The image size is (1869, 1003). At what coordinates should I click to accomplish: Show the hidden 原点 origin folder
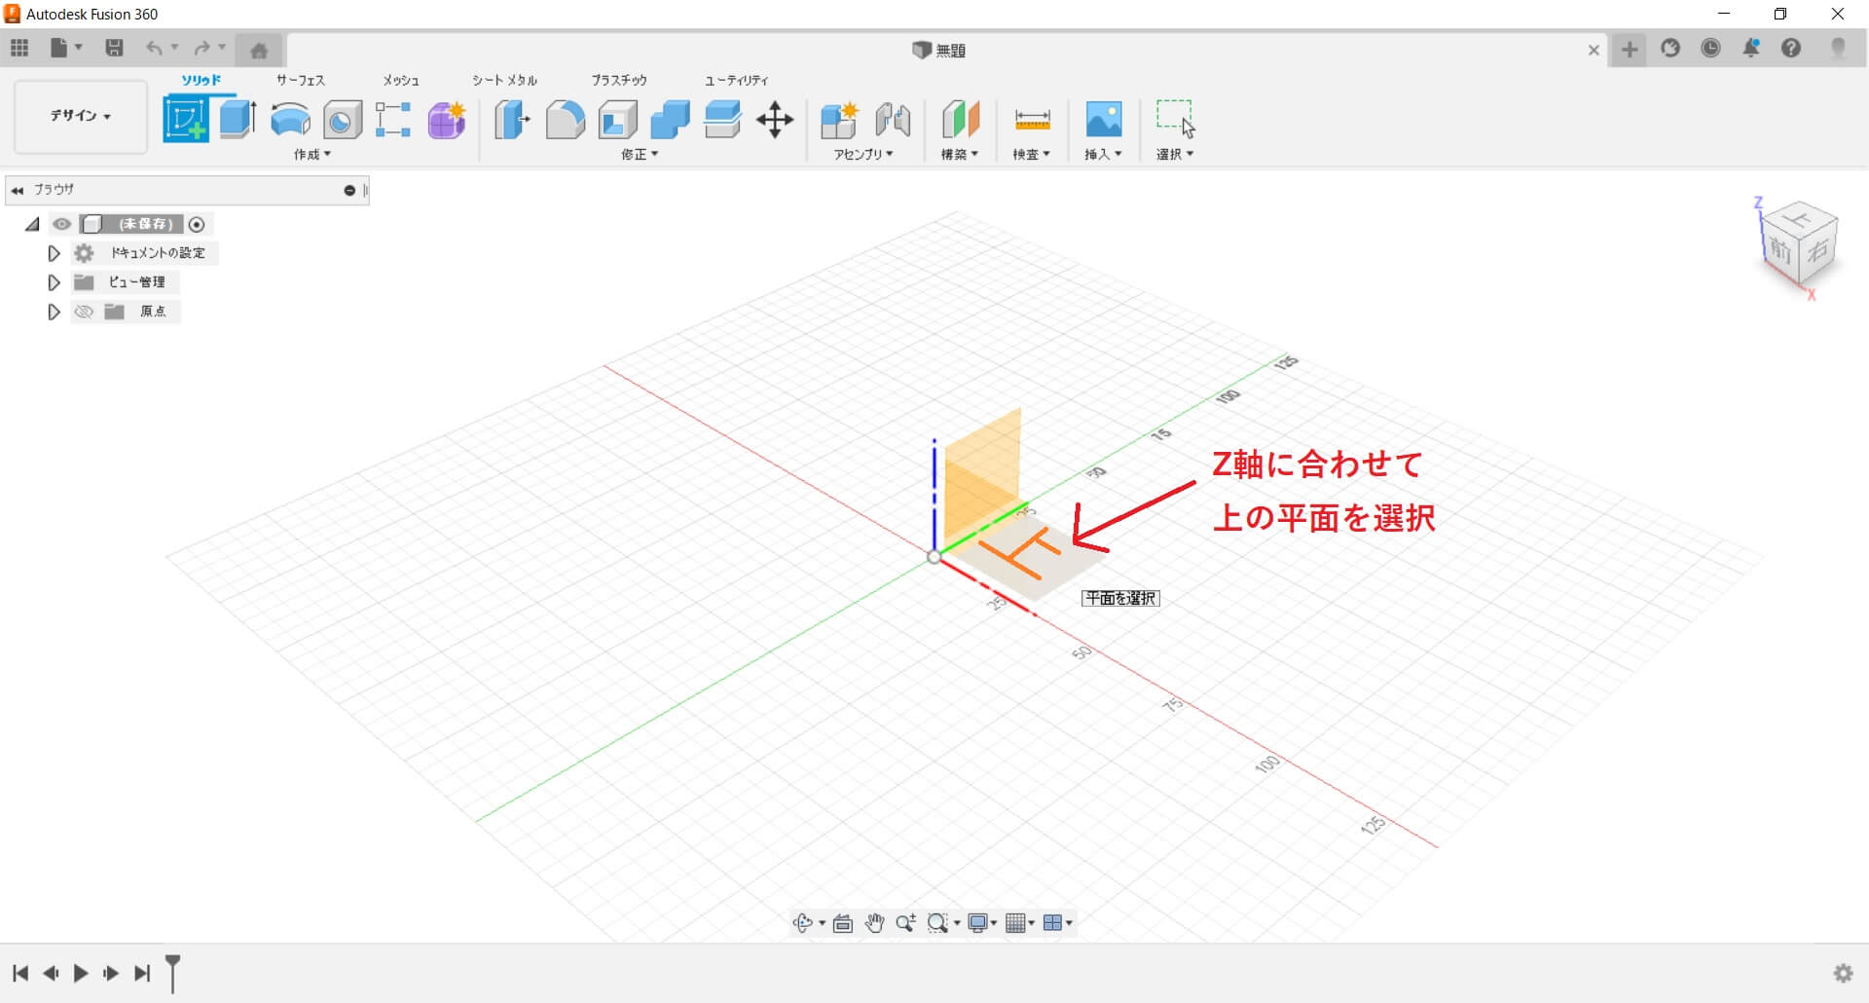tap(84, 312)
